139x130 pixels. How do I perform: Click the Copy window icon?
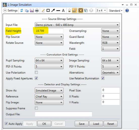coord(27,11)
